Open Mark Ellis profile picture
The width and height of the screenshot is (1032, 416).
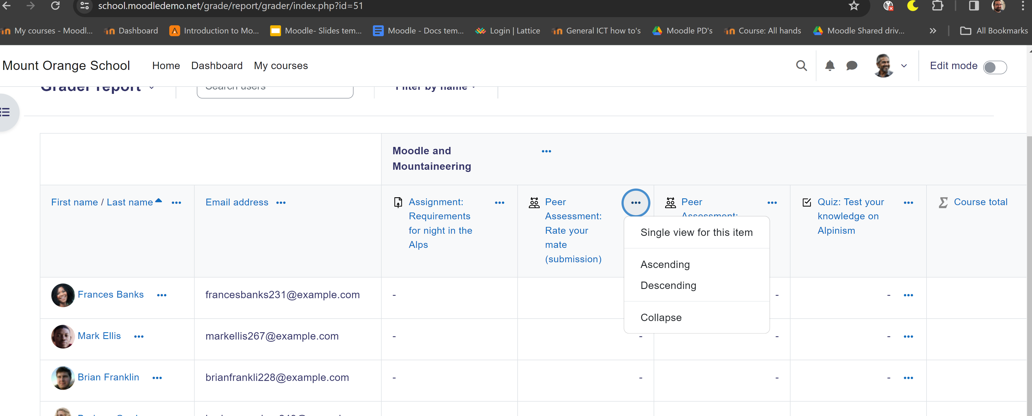63,336
